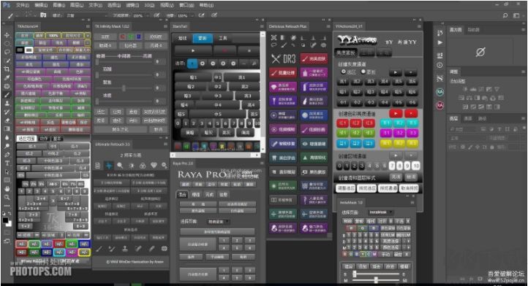Image resolution: width=528 pixels, height=286 pixels.
Task: Click the play button in StarsTail panel
Action: [192, 51]
